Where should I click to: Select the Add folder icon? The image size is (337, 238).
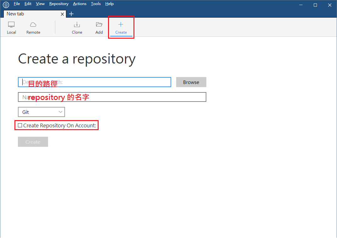(x=99, y=25)
